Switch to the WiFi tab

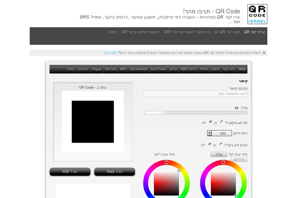pos(123,69)
